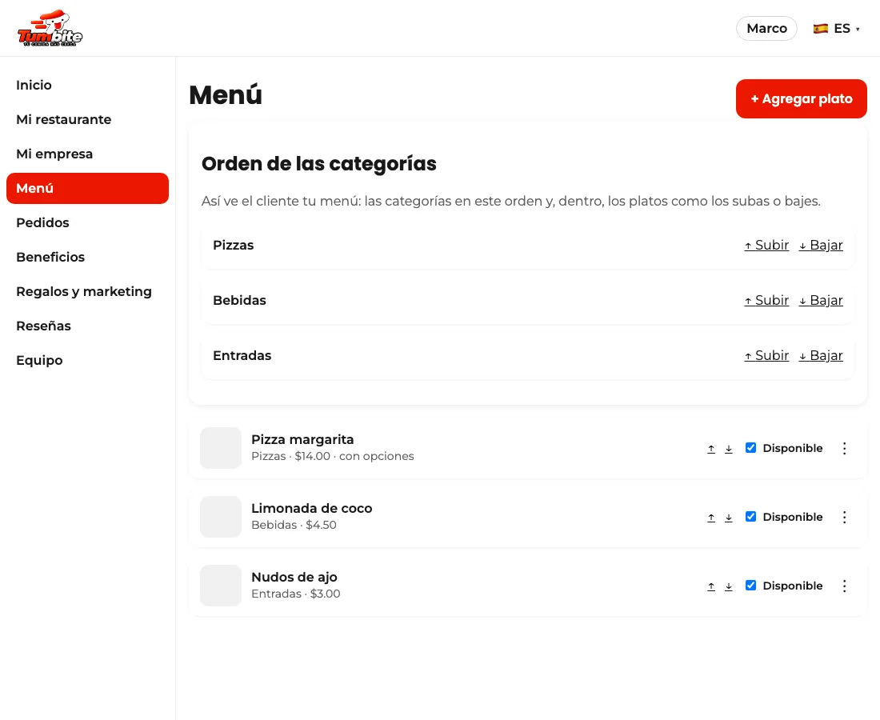Move Pizza margarita up with arrow icon
This screenshot has height=720, width=880.
coord(711,448)
